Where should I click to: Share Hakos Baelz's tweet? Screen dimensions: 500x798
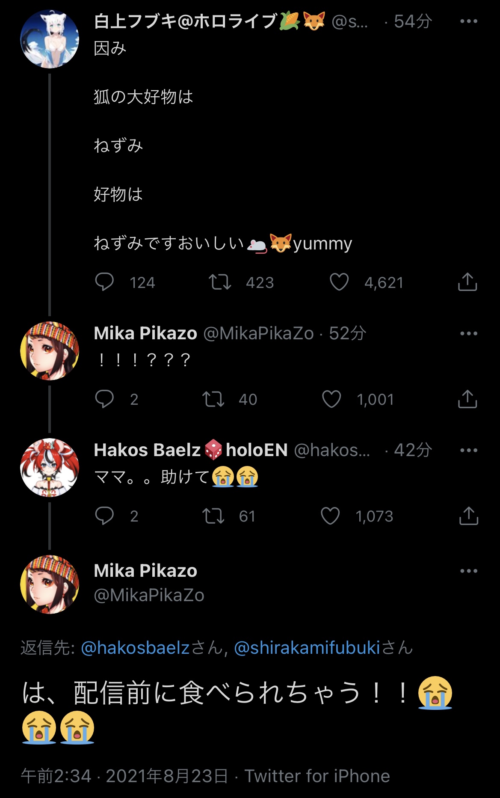(x=468, y=516)
